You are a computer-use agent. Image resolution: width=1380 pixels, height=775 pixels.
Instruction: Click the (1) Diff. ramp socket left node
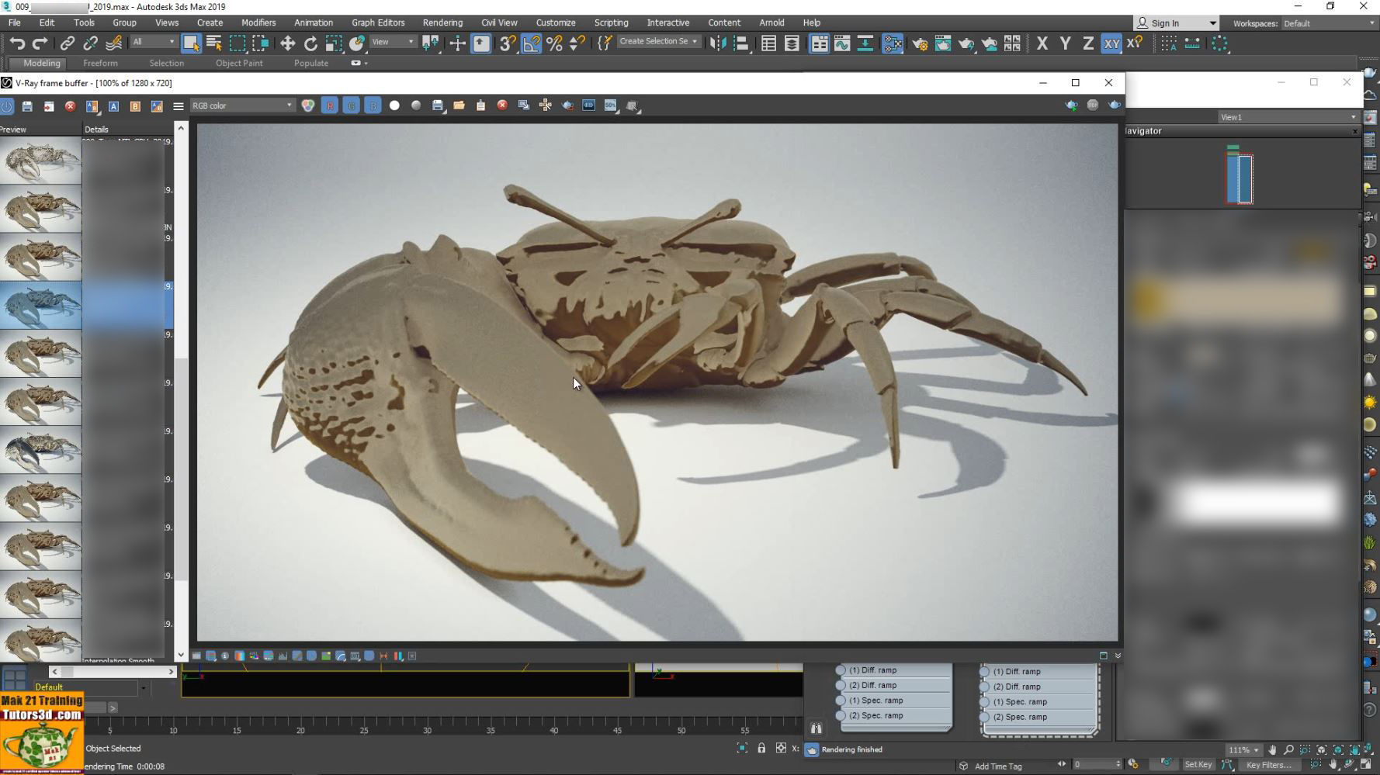[x=841, y=670]
